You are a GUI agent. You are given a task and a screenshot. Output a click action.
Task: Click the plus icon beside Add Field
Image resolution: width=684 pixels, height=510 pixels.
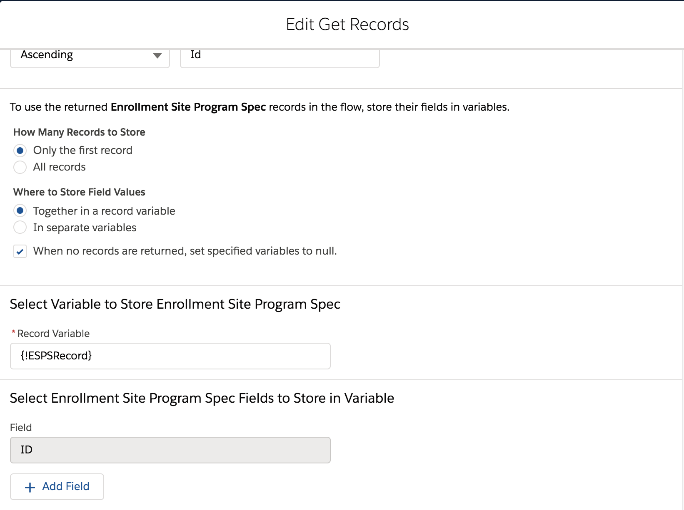click(30, 487)
